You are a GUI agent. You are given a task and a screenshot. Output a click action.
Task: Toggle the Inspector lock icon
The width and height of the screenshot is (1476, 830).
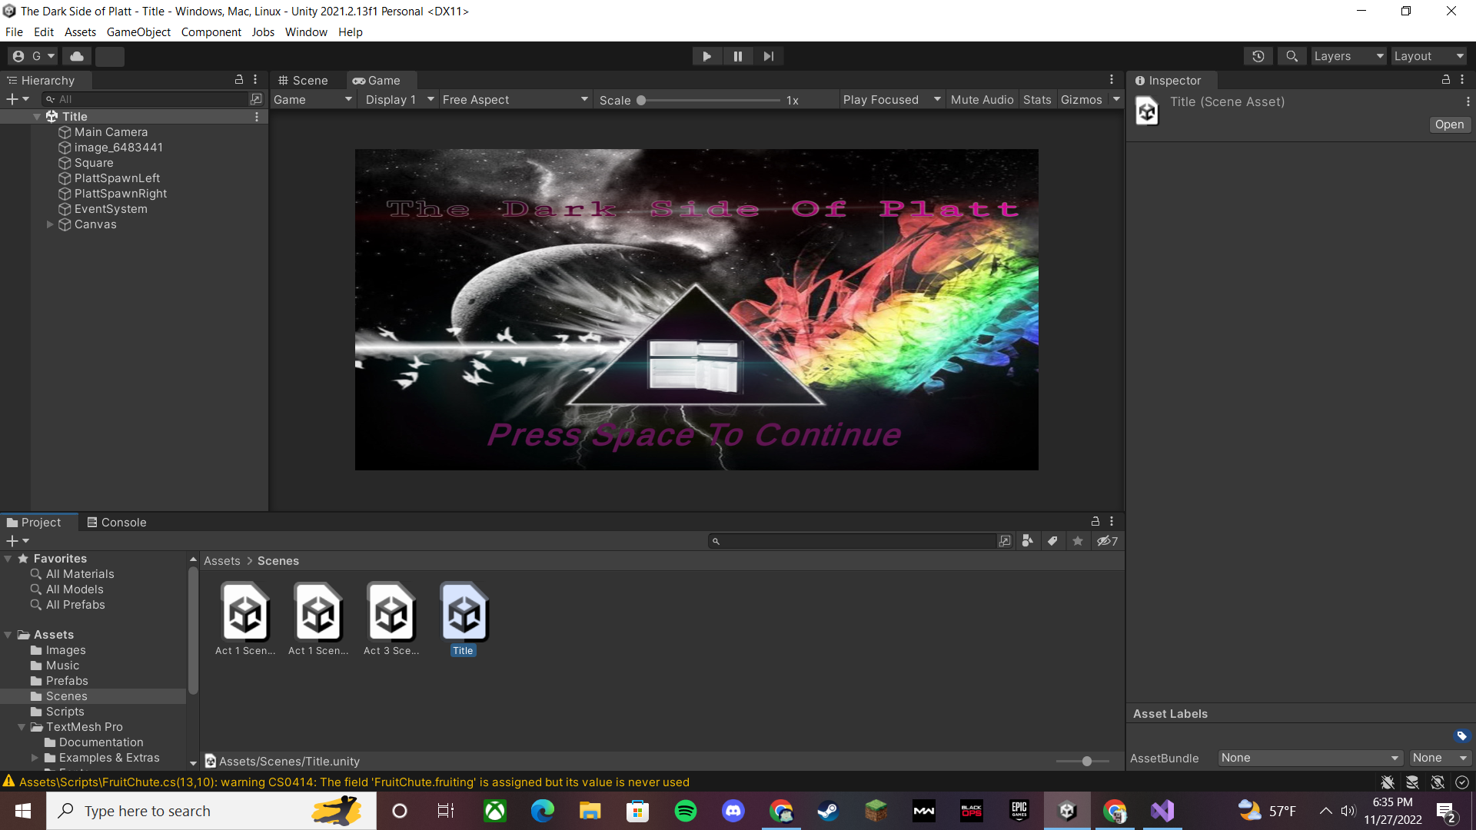pos(1445,80)
